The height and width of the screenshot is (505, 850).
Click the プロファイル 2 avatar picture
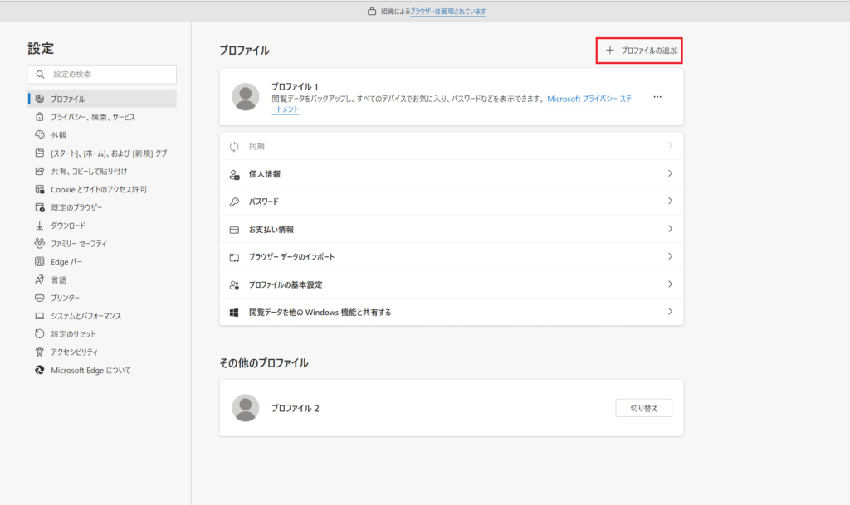click(x=246, y=408)
